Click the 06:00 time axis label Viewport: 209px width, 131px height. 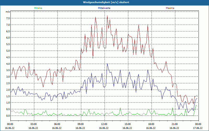[x=57, y=124]
